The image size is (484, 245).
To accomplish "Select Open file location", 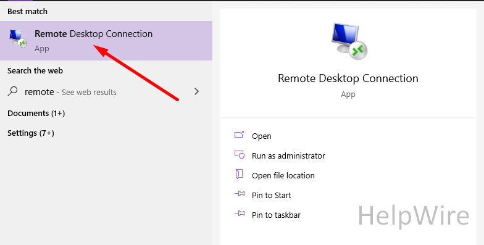I will point(283,175).
